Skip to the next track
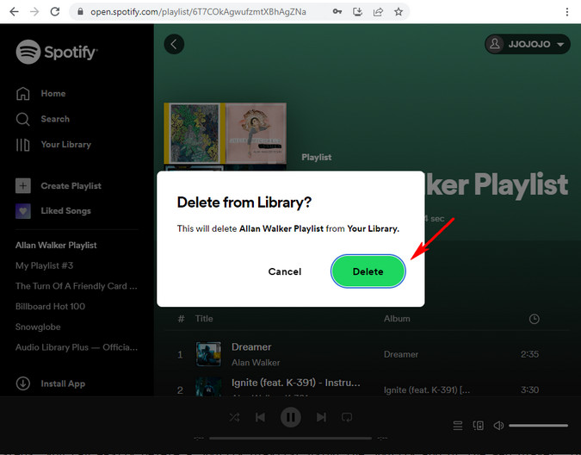 click(x=321, y=418)
